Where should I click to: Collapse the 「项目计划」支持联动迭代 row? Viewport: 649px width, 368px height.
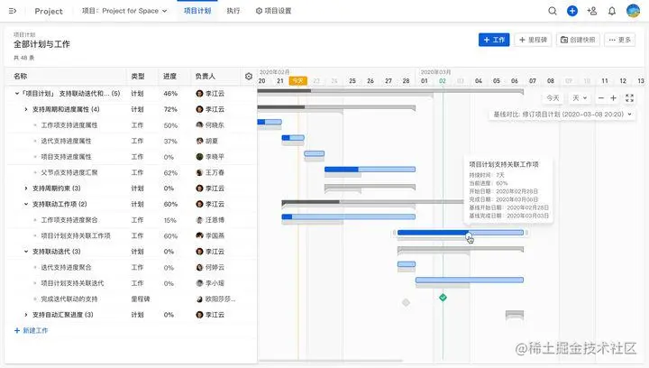pyautogui.click(x=17, y=94)
